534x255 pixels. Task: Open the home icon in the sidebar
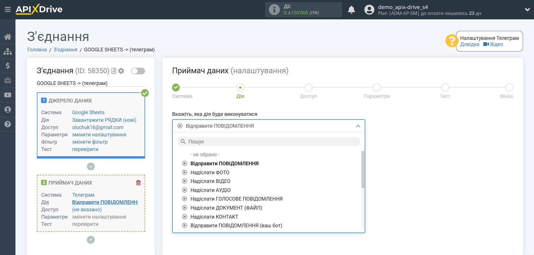coord(8,37)
